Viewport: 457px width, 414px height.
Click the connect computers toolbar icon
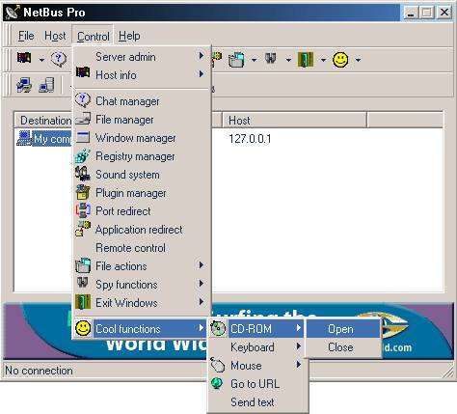(x=24, y=86)
